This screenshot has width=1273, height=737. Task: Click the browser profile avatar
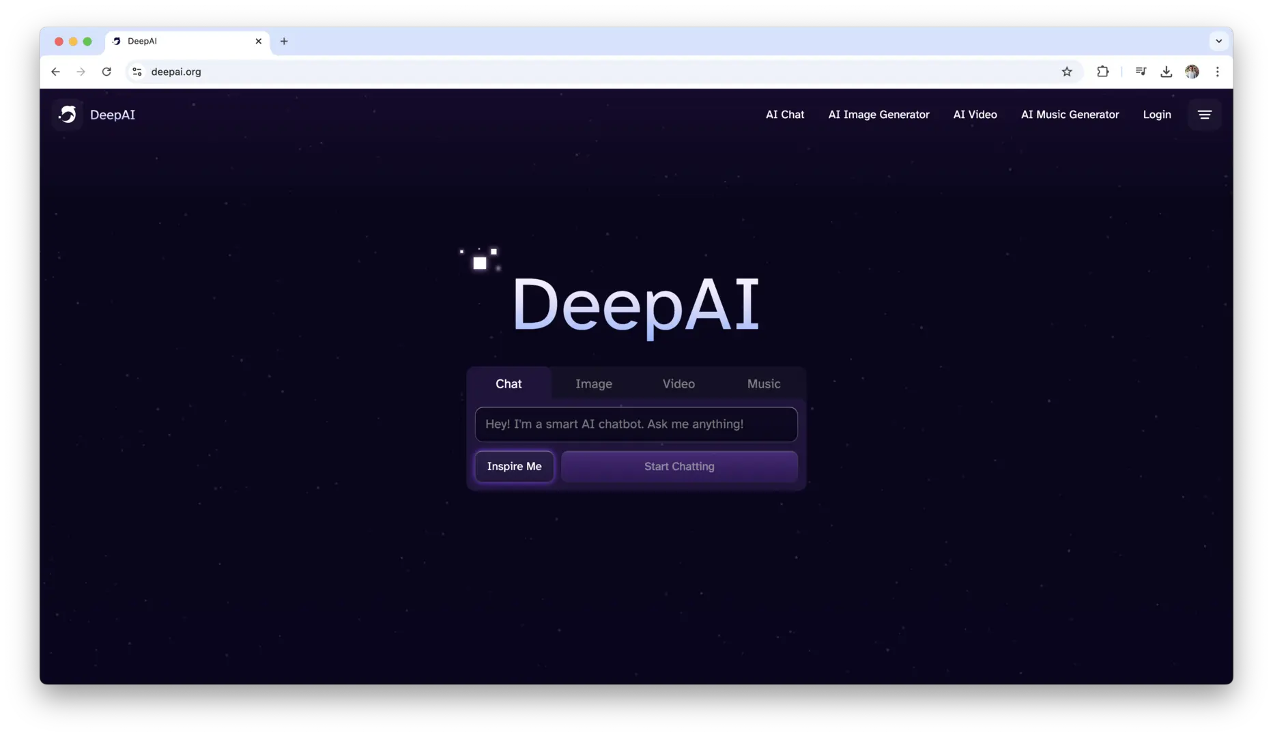(1192, 72)
